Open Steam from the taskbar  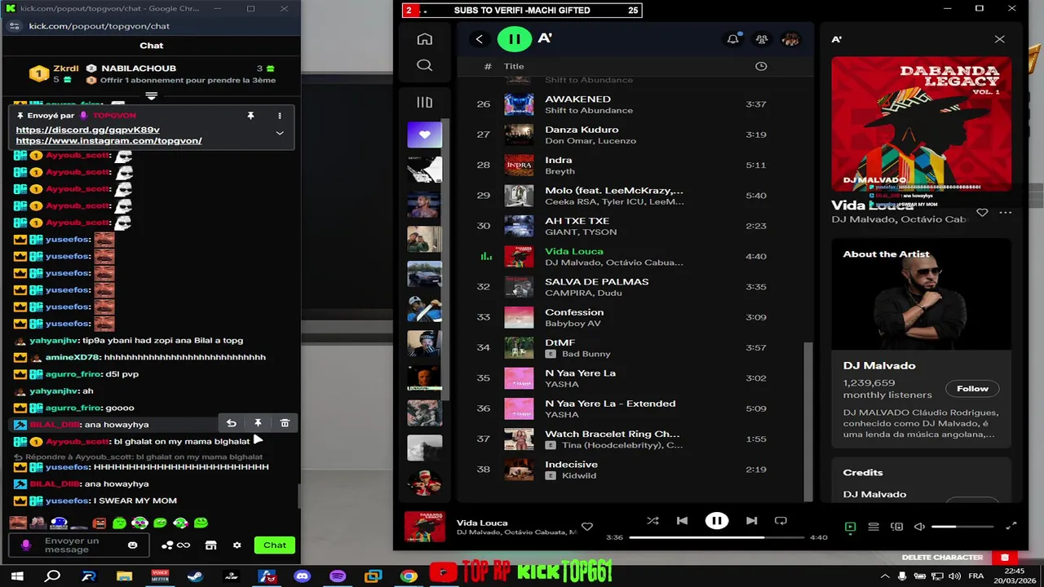[x=195, y=576]
